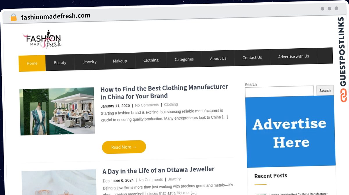This screenshot has height=195, width=349.
Task: Open the Contact Us page
Action: 252,58
